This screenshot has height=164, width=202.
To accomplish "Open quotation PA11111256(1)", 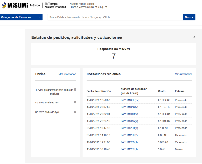I will point(129,142).
